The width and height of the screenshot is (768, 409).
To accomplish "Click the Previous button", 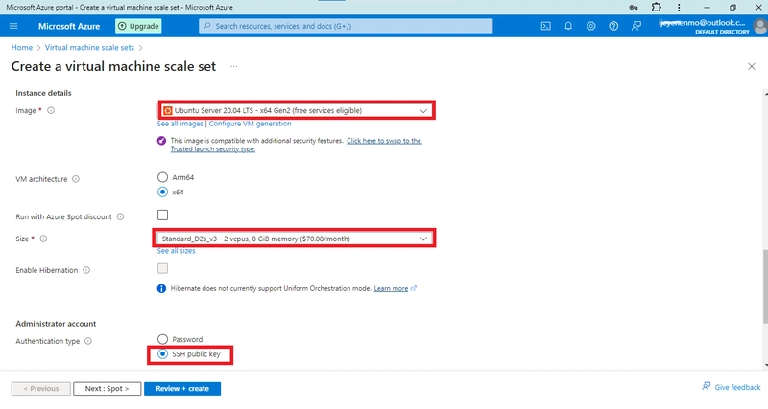I will coord(41,389).
